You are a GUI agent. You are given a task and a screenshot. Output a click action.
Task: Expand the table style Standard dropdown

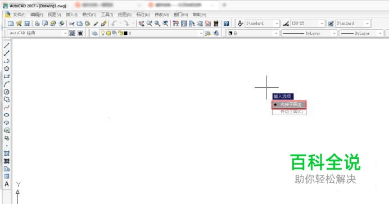click(x=367, y=24)
